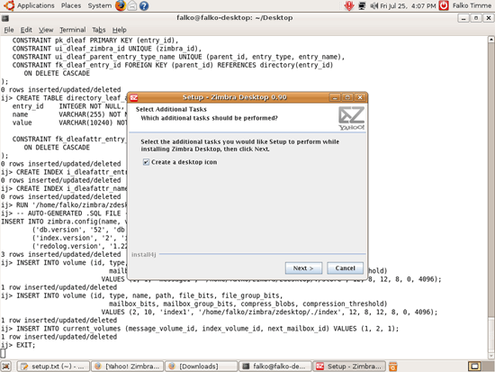Click volume speaker tray icon
The image size is (495, 372).
pyautogui.click(x=373, y=5)
